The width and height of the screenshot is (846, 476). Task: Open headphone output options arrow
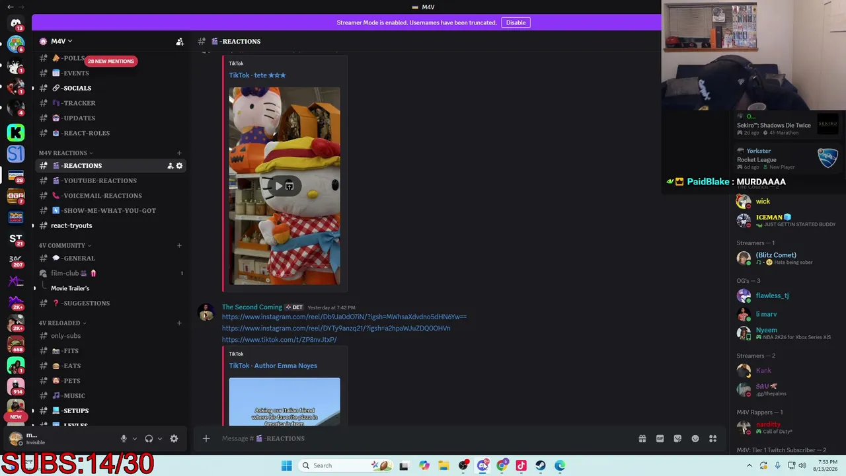(x=159, y=438)
